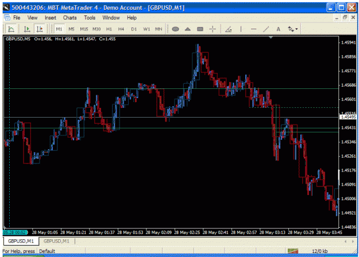Click the 12/0 kb traffic indicator
The image size is (359, 257).
pos(319,251)
